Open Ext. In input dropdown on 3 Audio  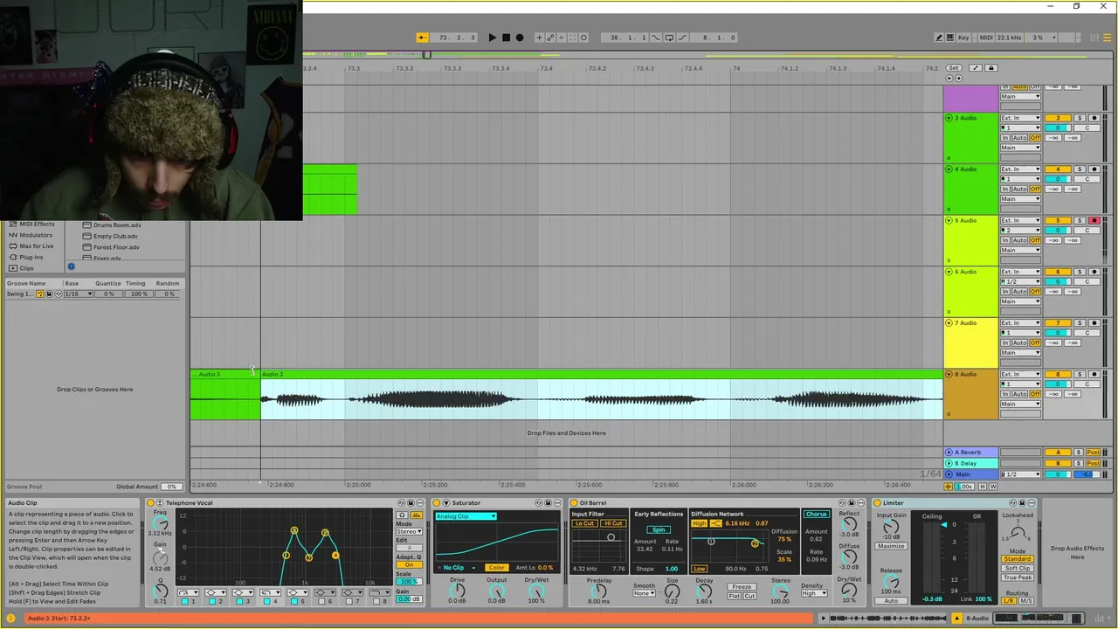tap(1020, 118)
